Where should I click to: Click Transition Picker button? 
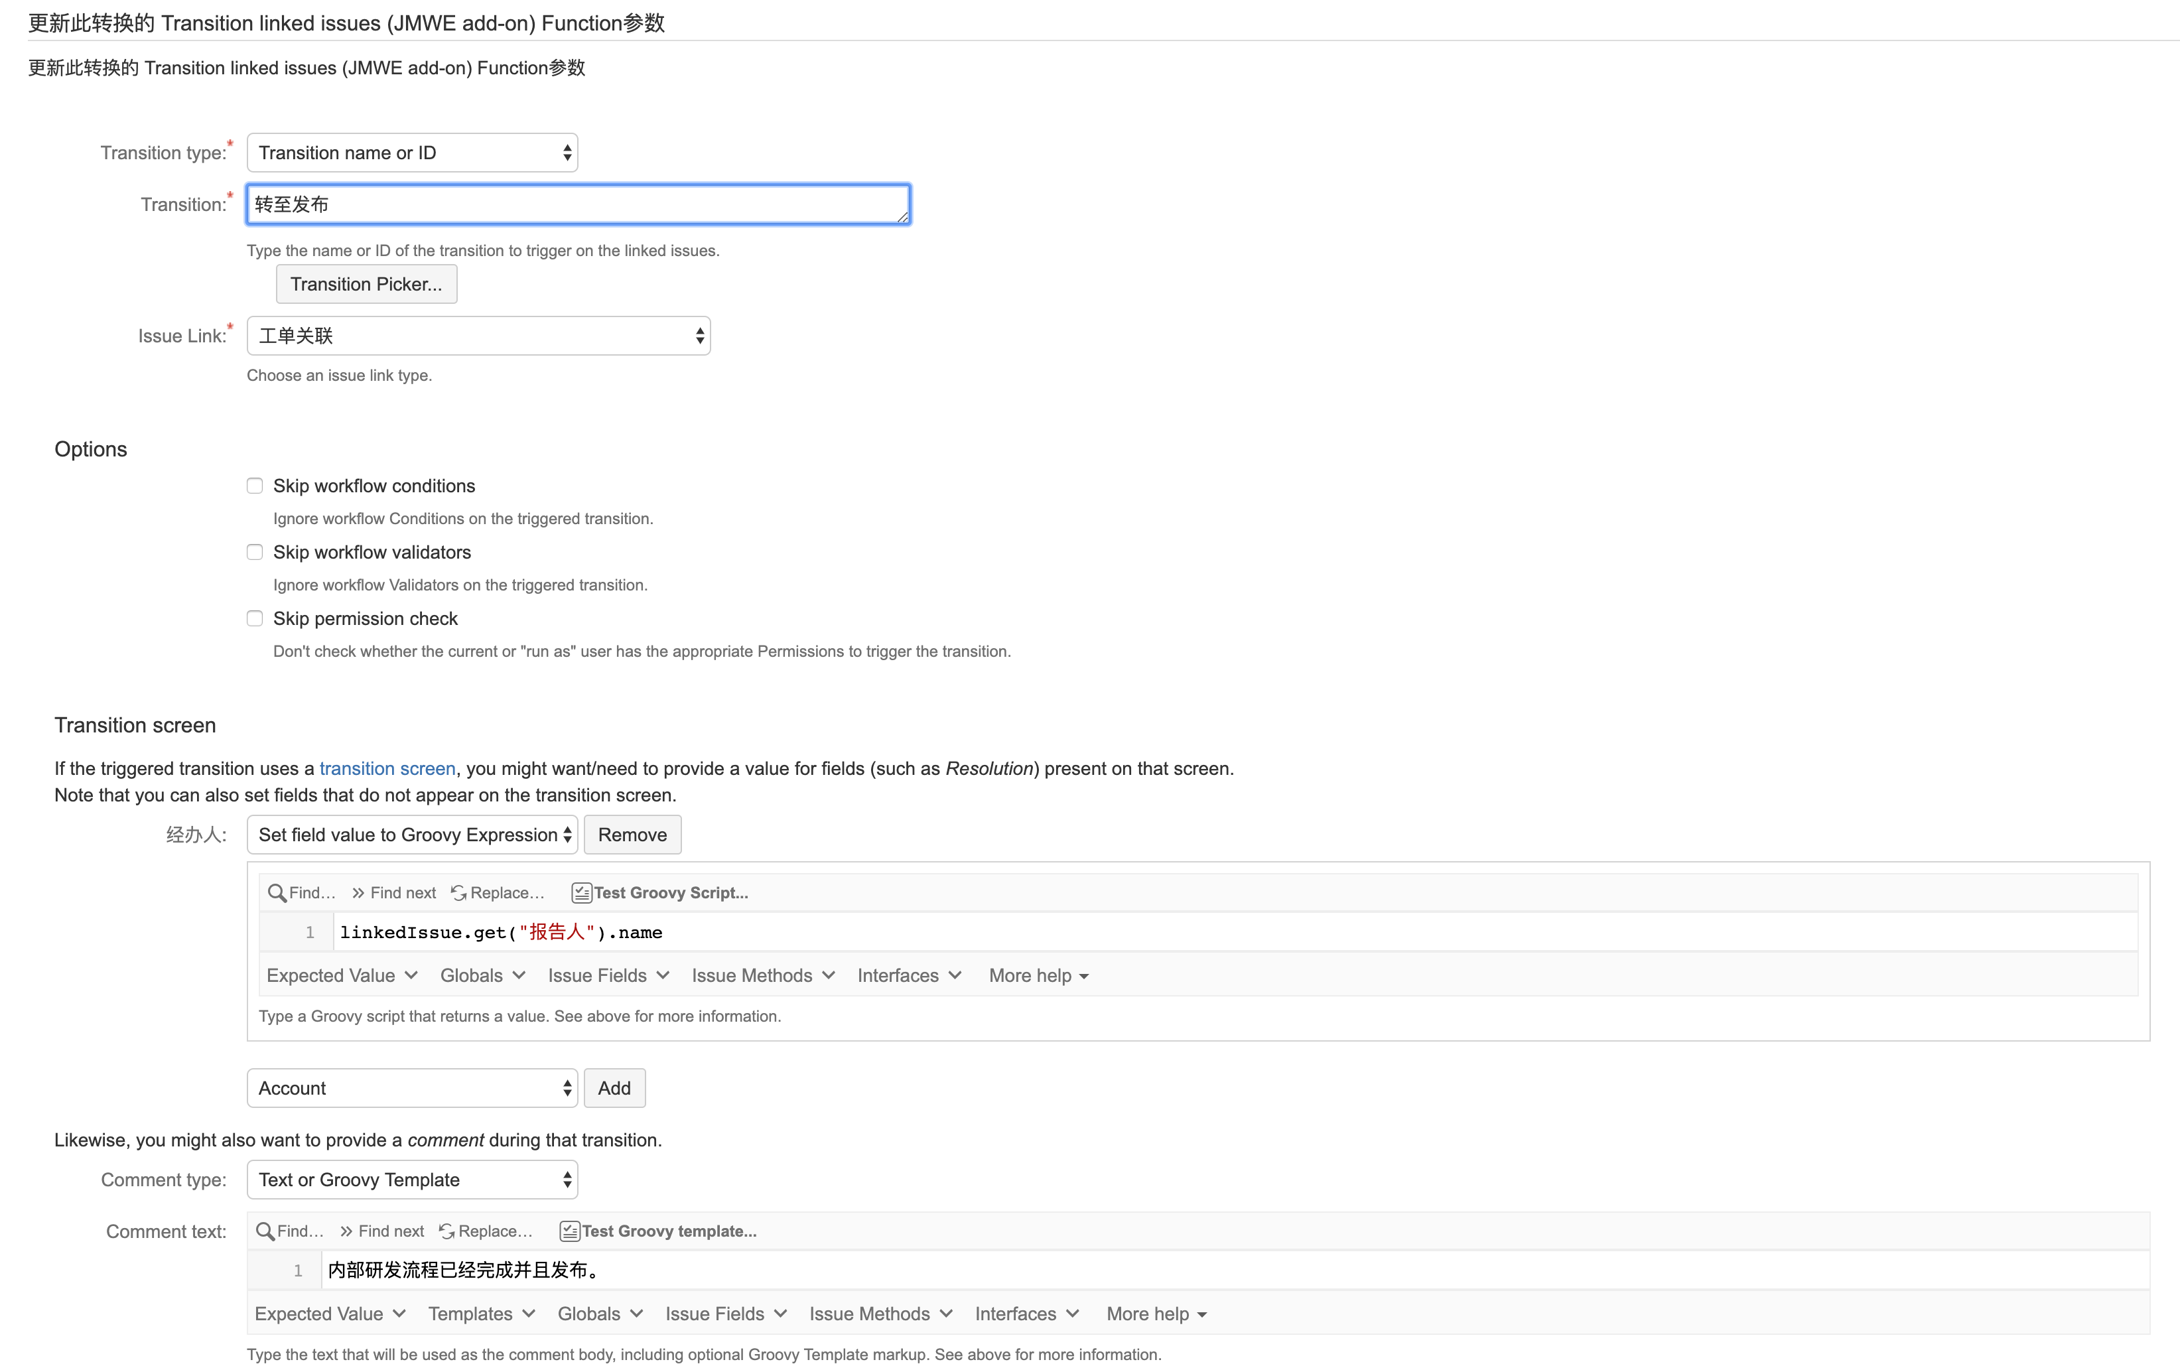coord(367,285)
